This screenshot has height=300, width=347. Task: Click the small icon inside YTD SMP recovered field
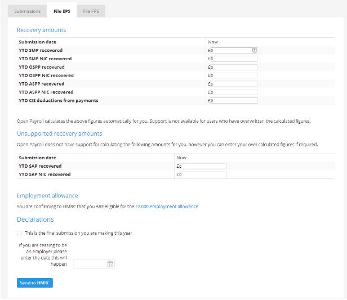pos(254,50)
